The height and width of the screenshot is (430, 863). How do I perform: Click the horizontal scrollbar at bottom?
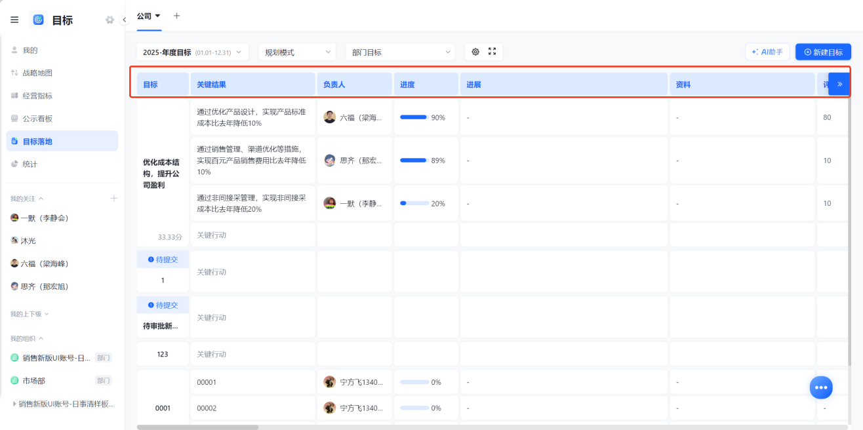coord(197,427)
